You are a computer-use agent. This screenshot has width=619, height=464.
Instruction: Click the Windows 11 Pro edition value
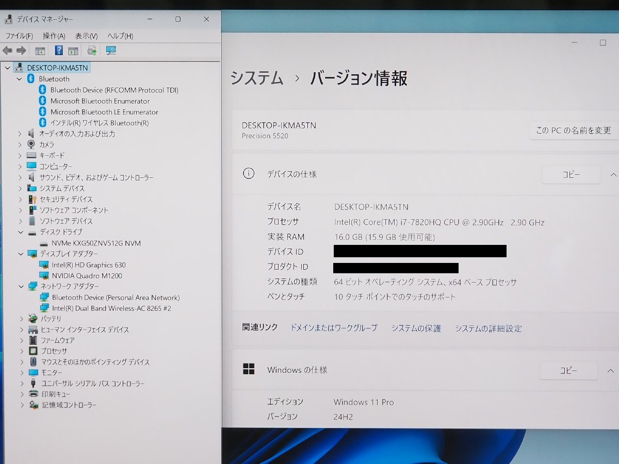[x=364, y=402]
